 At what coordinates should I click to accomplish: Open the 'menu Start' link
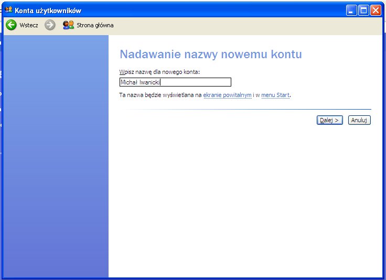(275, 95)
